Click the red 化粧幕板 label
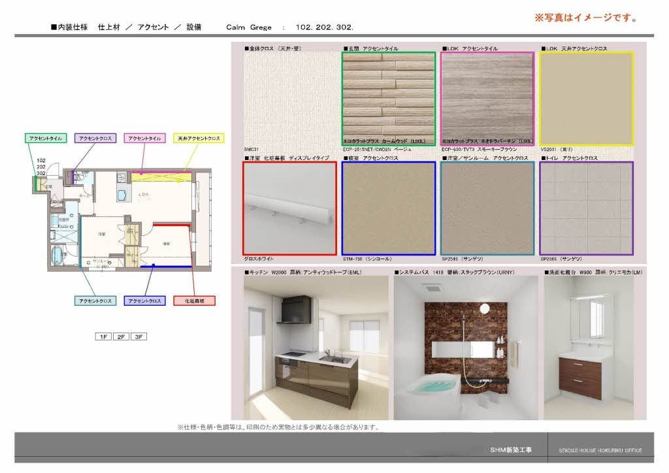 click(x=194, y=301)
